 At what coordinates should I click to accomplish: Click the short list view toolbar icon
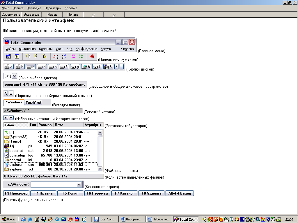tap(36, 56)
